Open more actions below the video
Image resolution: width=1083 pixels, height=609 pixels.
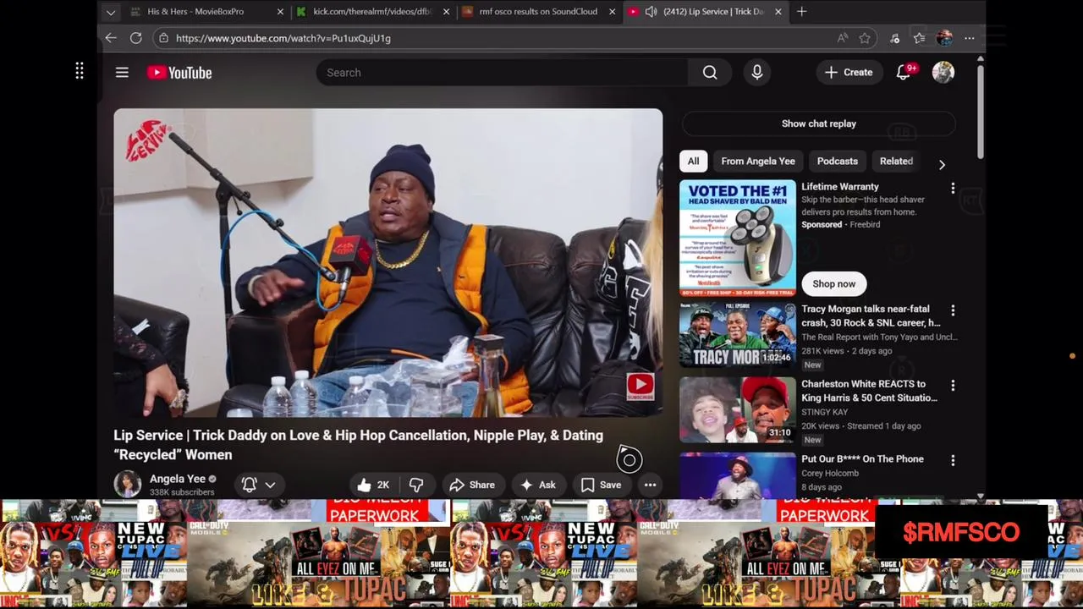point(650,485)
